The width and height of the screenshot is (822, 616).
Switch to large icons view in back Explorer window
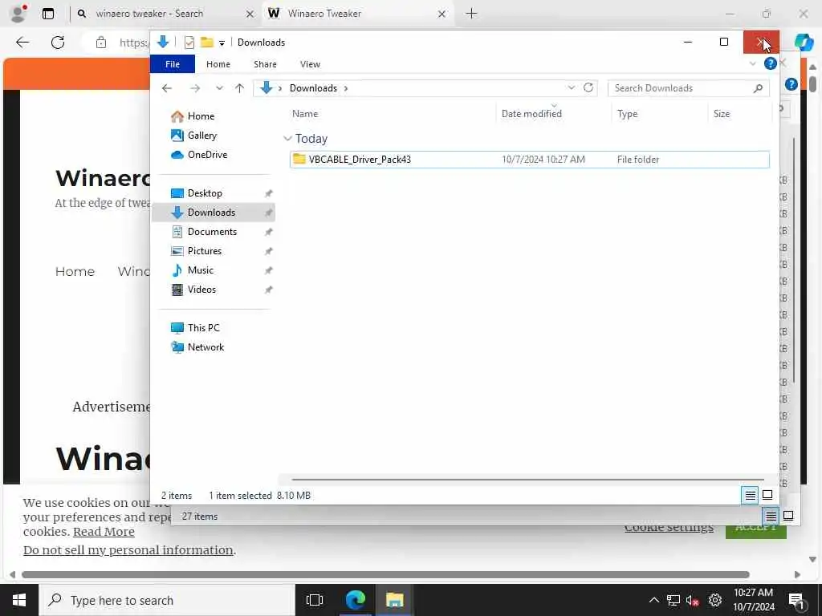(788, 516)
